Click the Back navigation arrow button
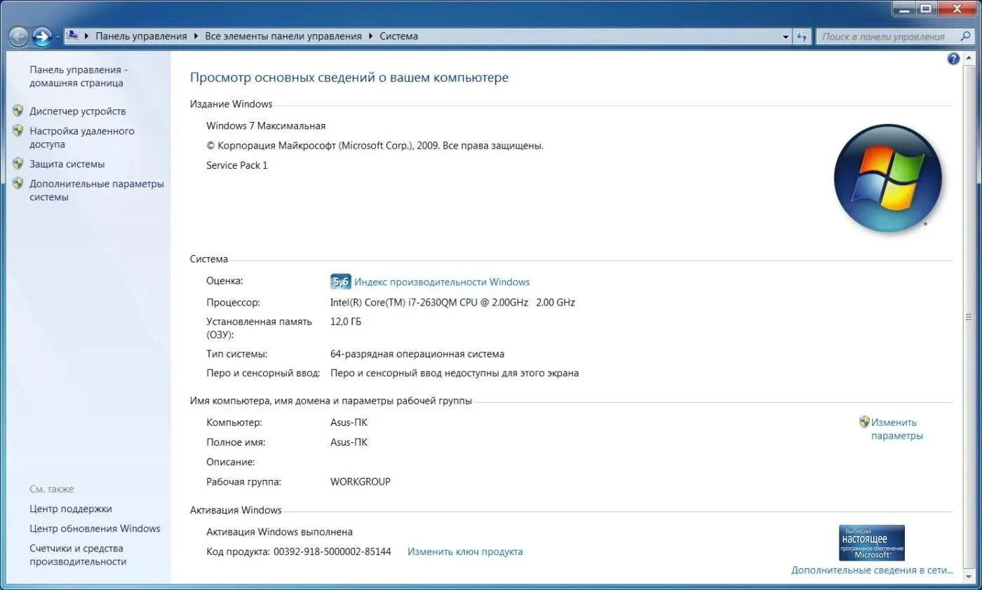The image size is (982, 590). click(x=19, y=36)
